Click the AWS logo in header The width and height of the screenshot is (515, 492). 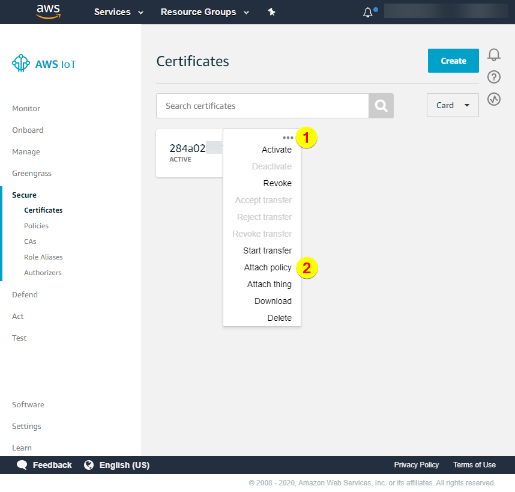[48, 12]
